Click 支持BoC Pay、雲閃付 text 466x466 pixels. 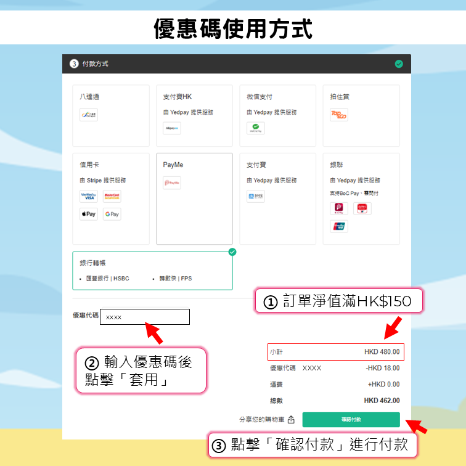point(354,193)
